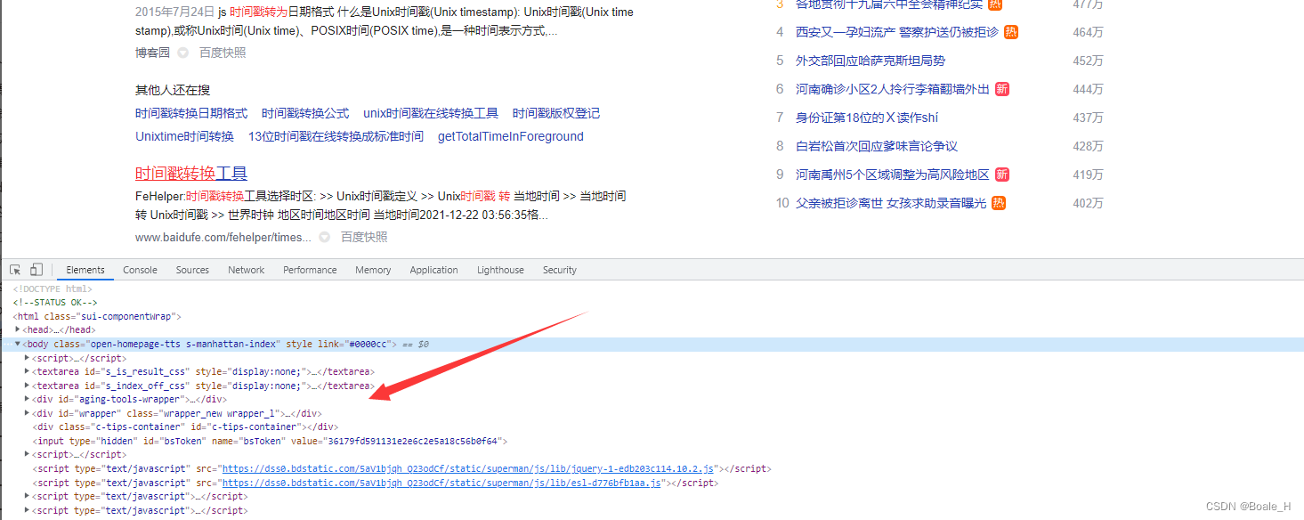
Task: Open hot topic 父亲被拒诊离世 女孩求助录音曝光
Action: [891, 203]
